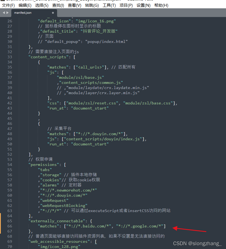Click the "web_accessible_resources" key

[59, 241]
